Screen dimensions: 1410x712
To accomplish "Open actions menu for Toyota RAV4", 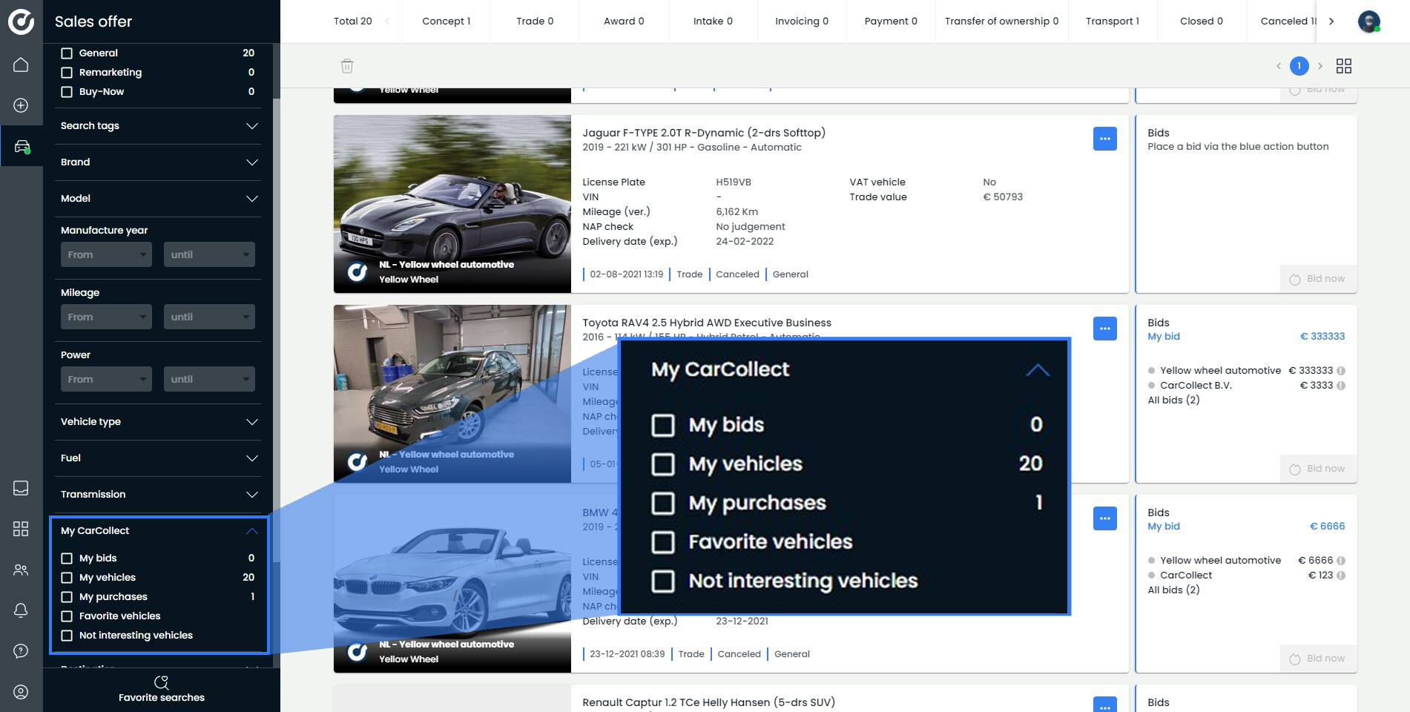I will pyautogui.click(x=1104, y=329).
